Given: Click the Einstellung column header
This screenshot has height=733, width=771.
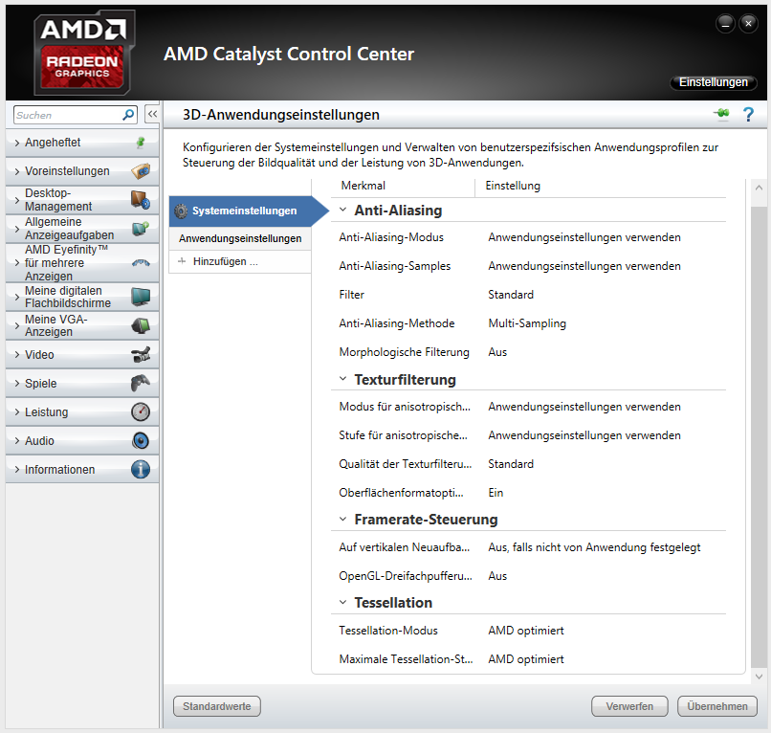Looking at the screenshot, I should point(513,186).
